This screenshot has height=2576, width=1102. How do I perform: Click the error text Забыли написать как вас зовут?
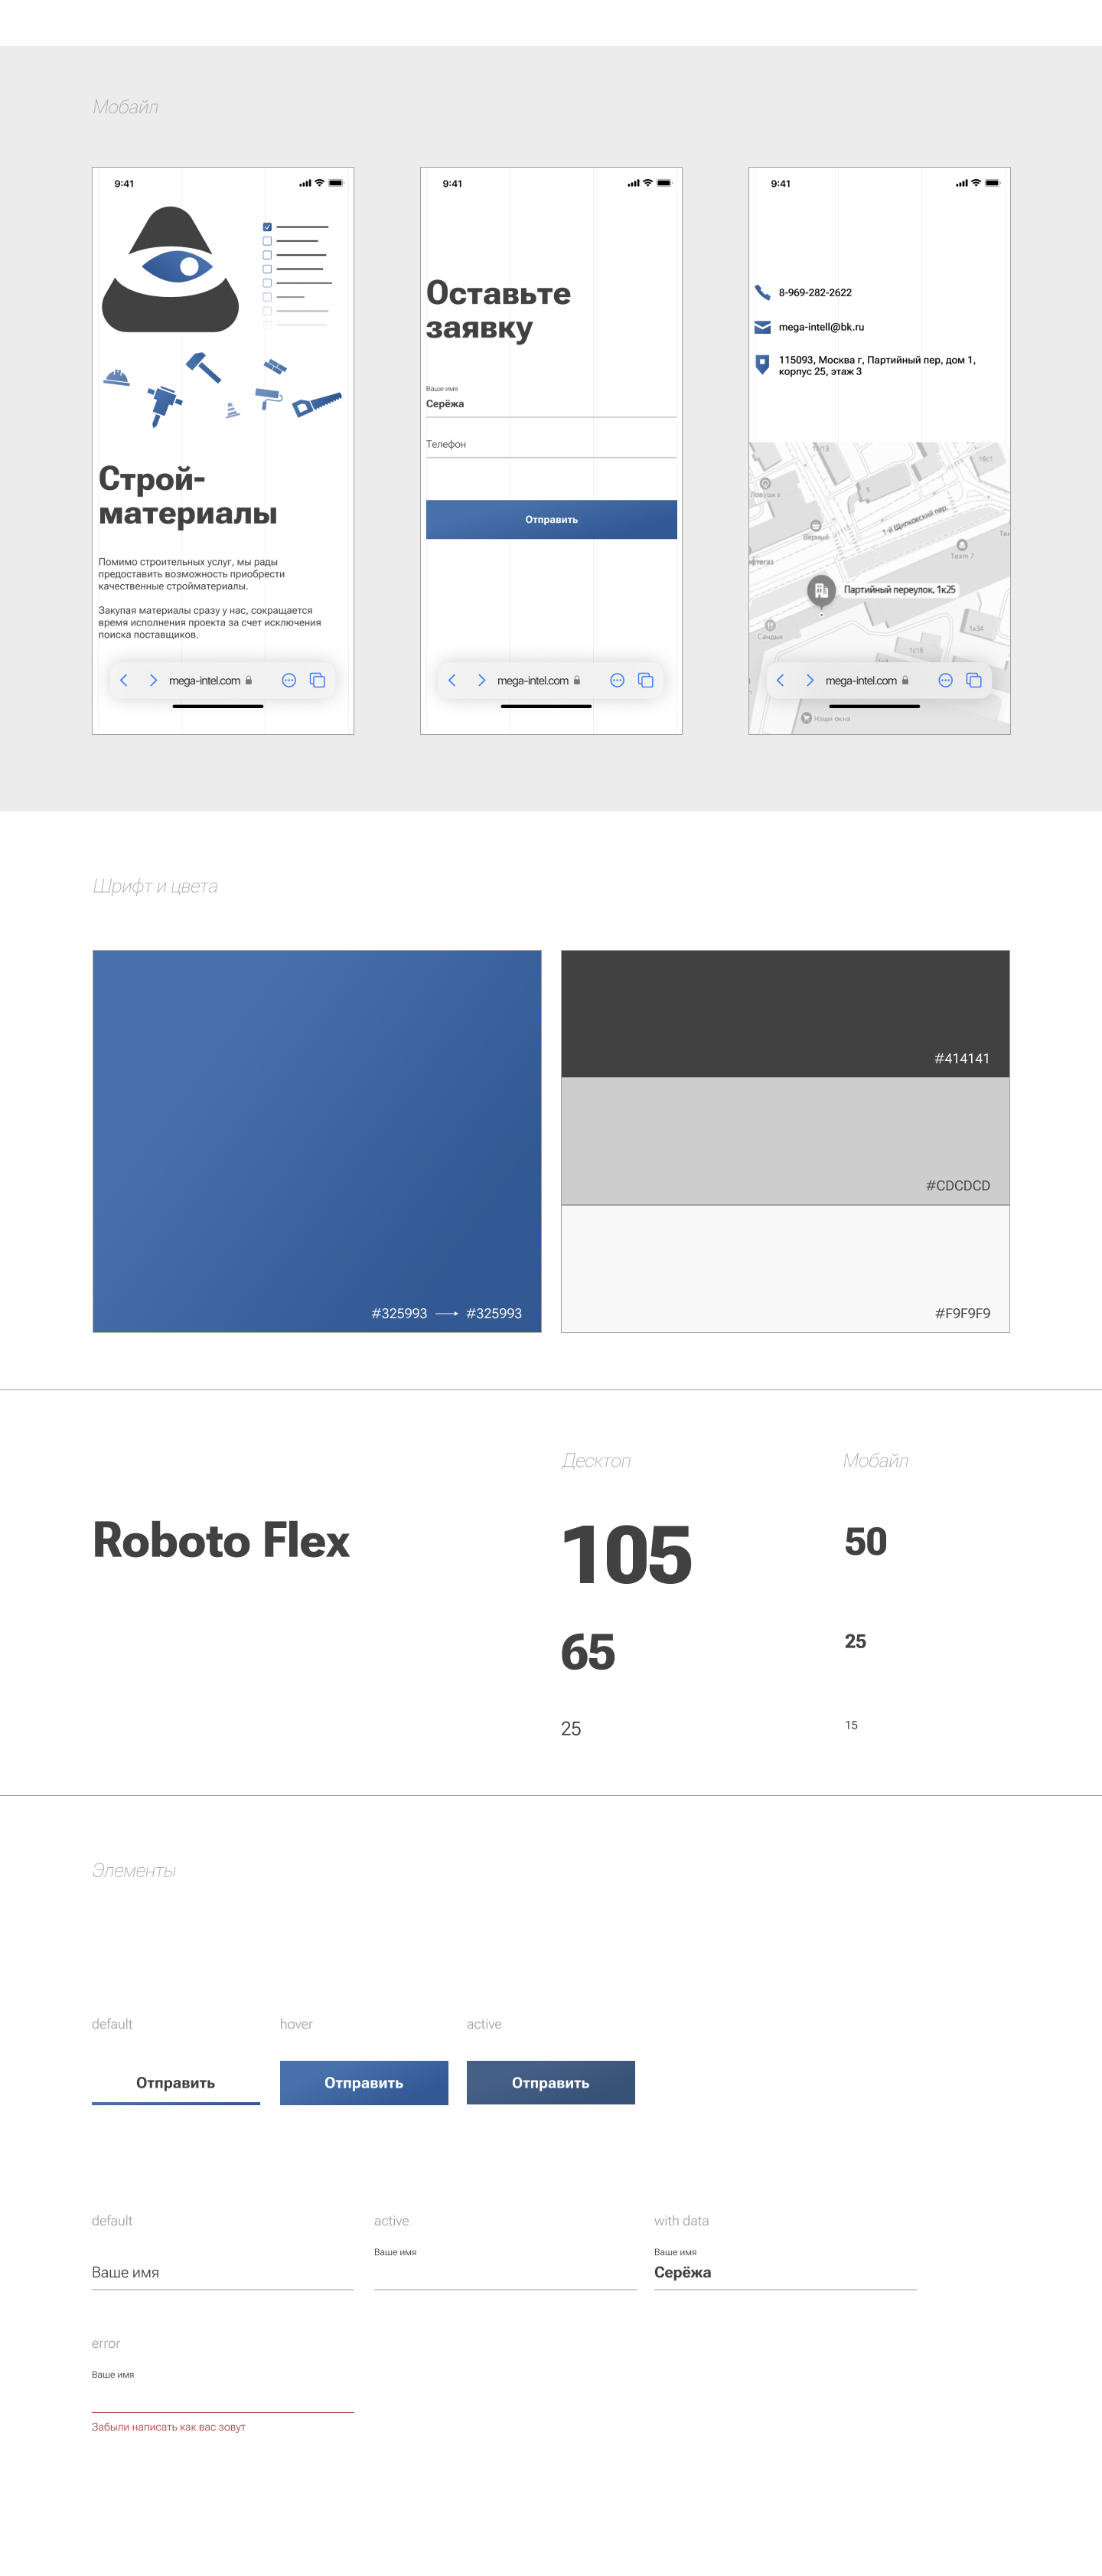[x=168, y=2427]
